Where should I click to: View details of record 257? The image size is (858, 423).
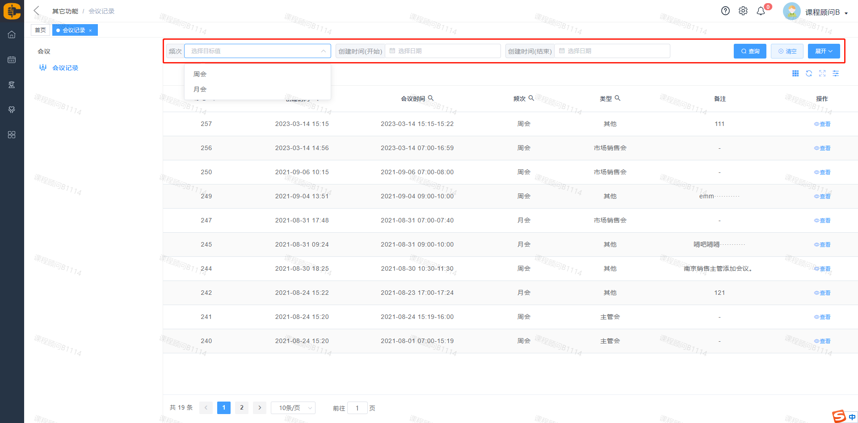pos(822,124)
